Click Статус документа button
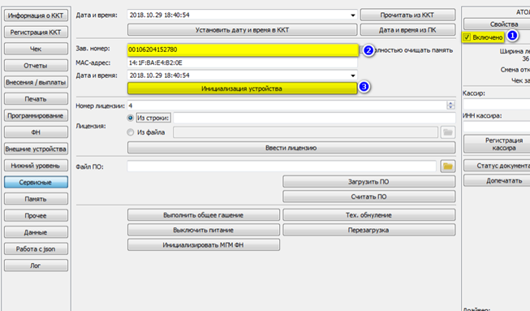 [x=497, y=166]
